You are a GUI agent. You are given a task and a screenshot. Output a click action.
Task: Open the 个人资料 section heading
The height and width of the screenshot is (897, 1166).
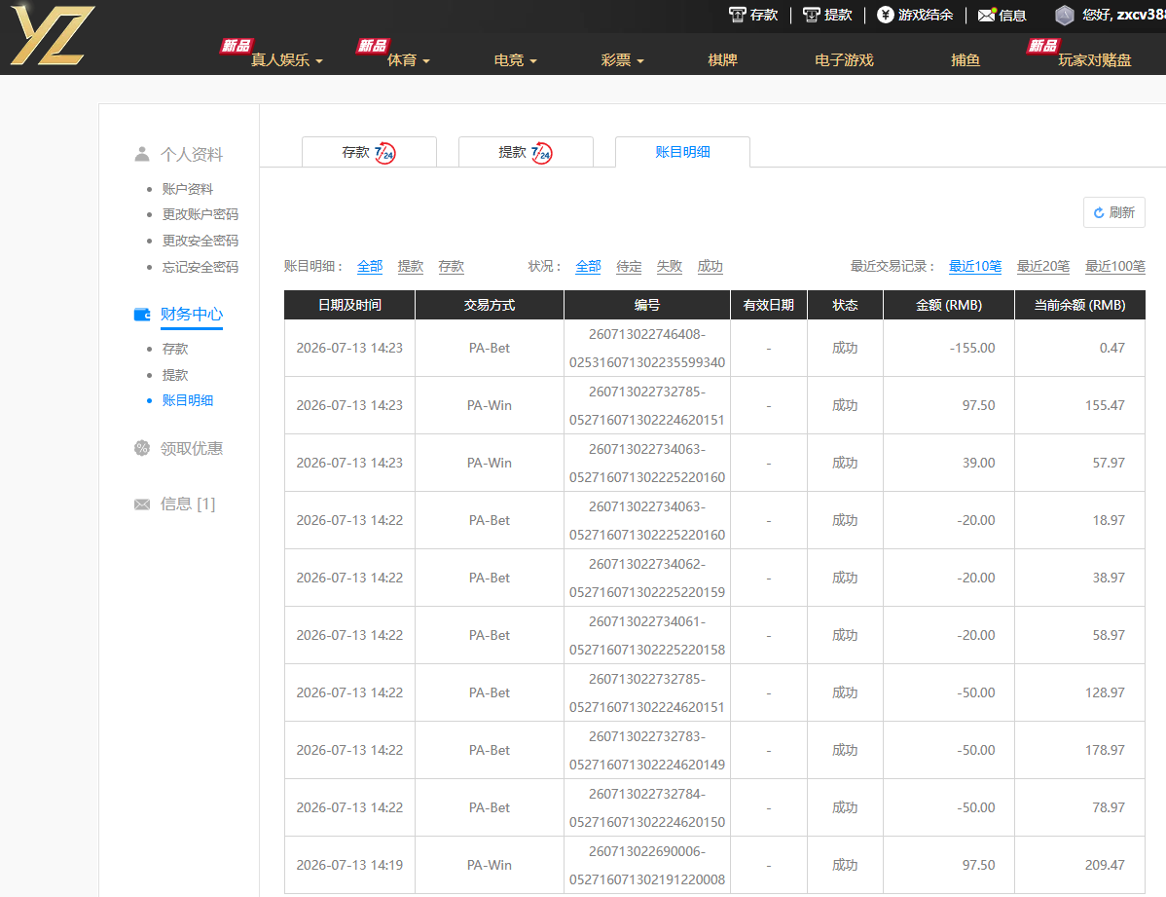point(191,154)
